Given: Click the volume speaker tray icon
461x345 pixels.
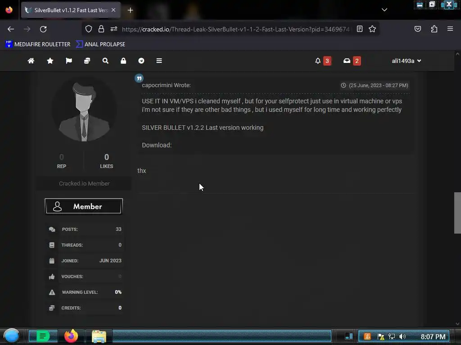Looking at the screenshot, I should tap(402, 336).
